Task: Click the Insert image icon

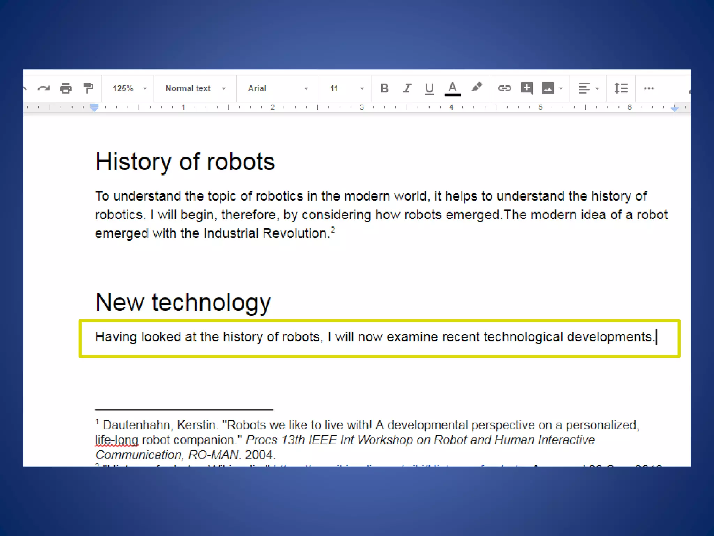Action: click(548, 88)
